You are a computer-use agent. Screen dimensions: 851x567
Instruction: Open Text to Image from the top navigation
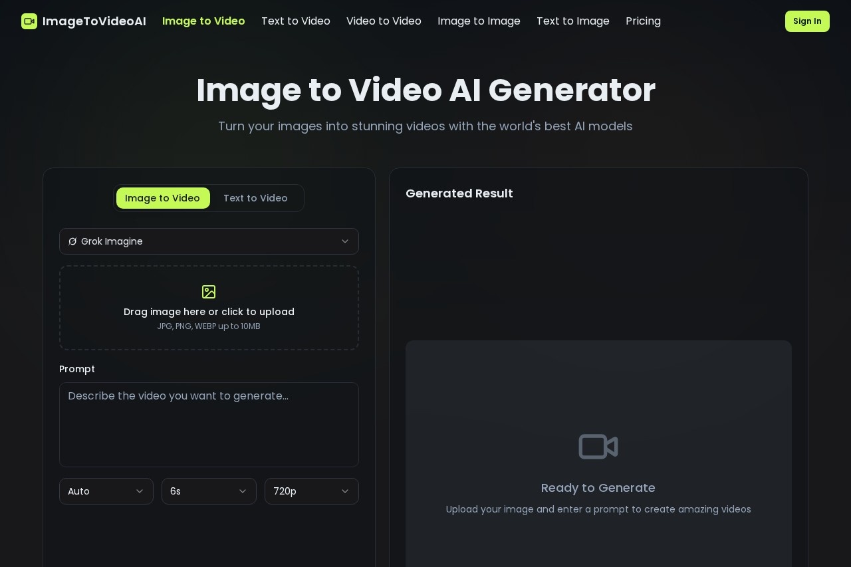pyautogui.click(x=572, y=21)
